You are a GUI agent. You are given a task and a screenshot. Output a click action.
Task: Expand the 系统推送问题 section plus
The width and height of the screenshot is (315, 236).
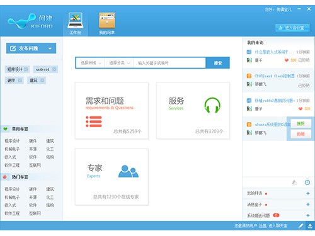[308, 215]
